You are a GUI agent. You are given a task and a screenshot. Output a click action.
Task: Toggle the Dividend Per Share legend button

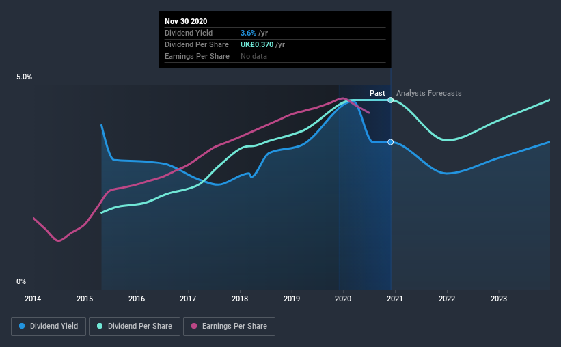(135, 327)
